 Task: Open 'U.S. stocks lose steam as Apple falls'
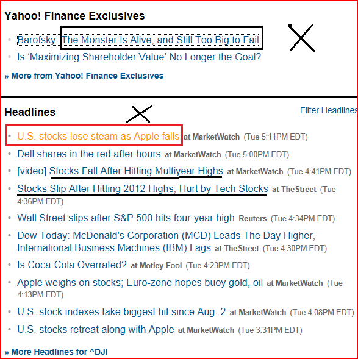[x=98, y=137]
